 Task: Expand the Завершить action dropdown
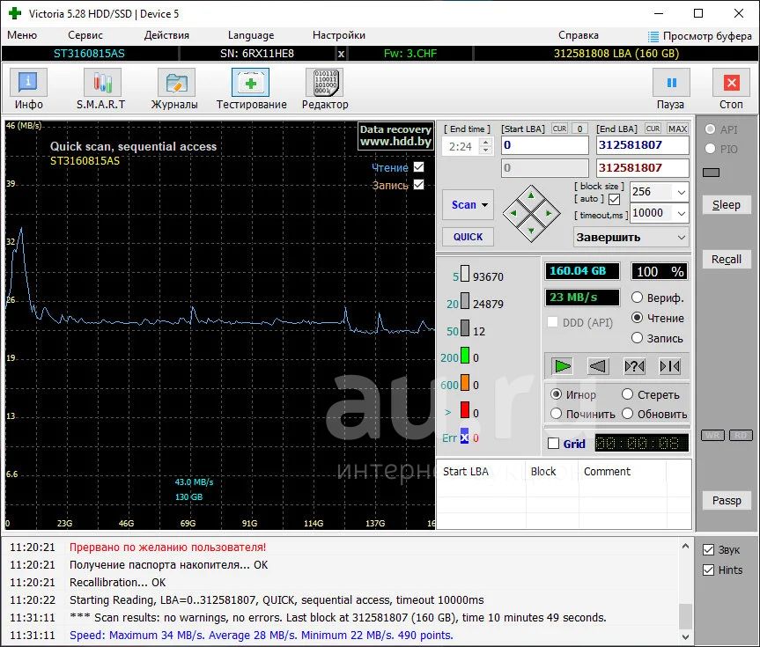[x=681, y=238]
